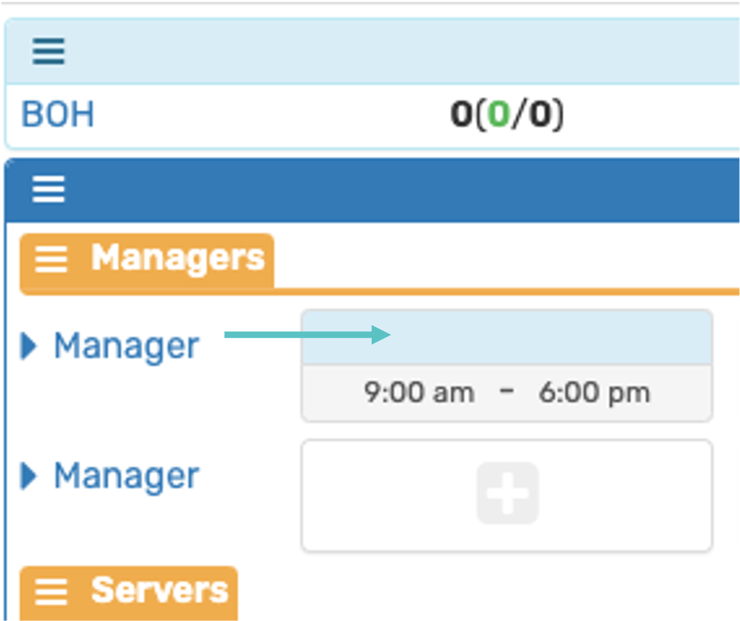Click the dash between the shift times

(506, 392)
